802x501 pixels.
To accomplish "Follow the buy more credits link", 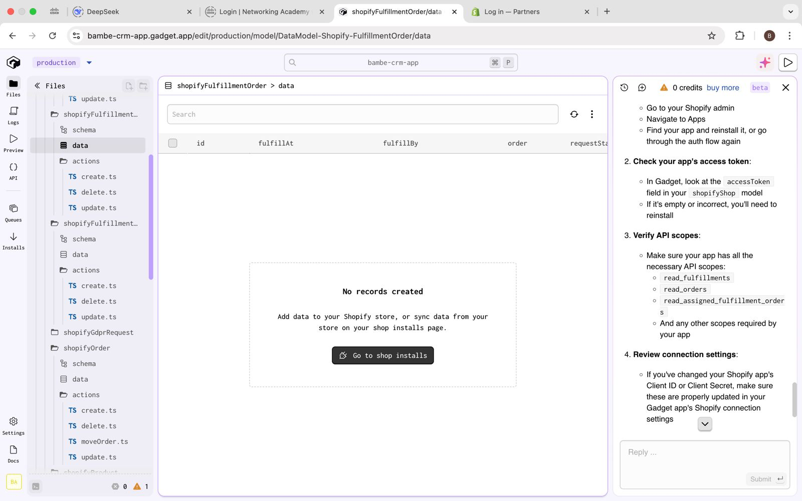I will coord(723,88).
